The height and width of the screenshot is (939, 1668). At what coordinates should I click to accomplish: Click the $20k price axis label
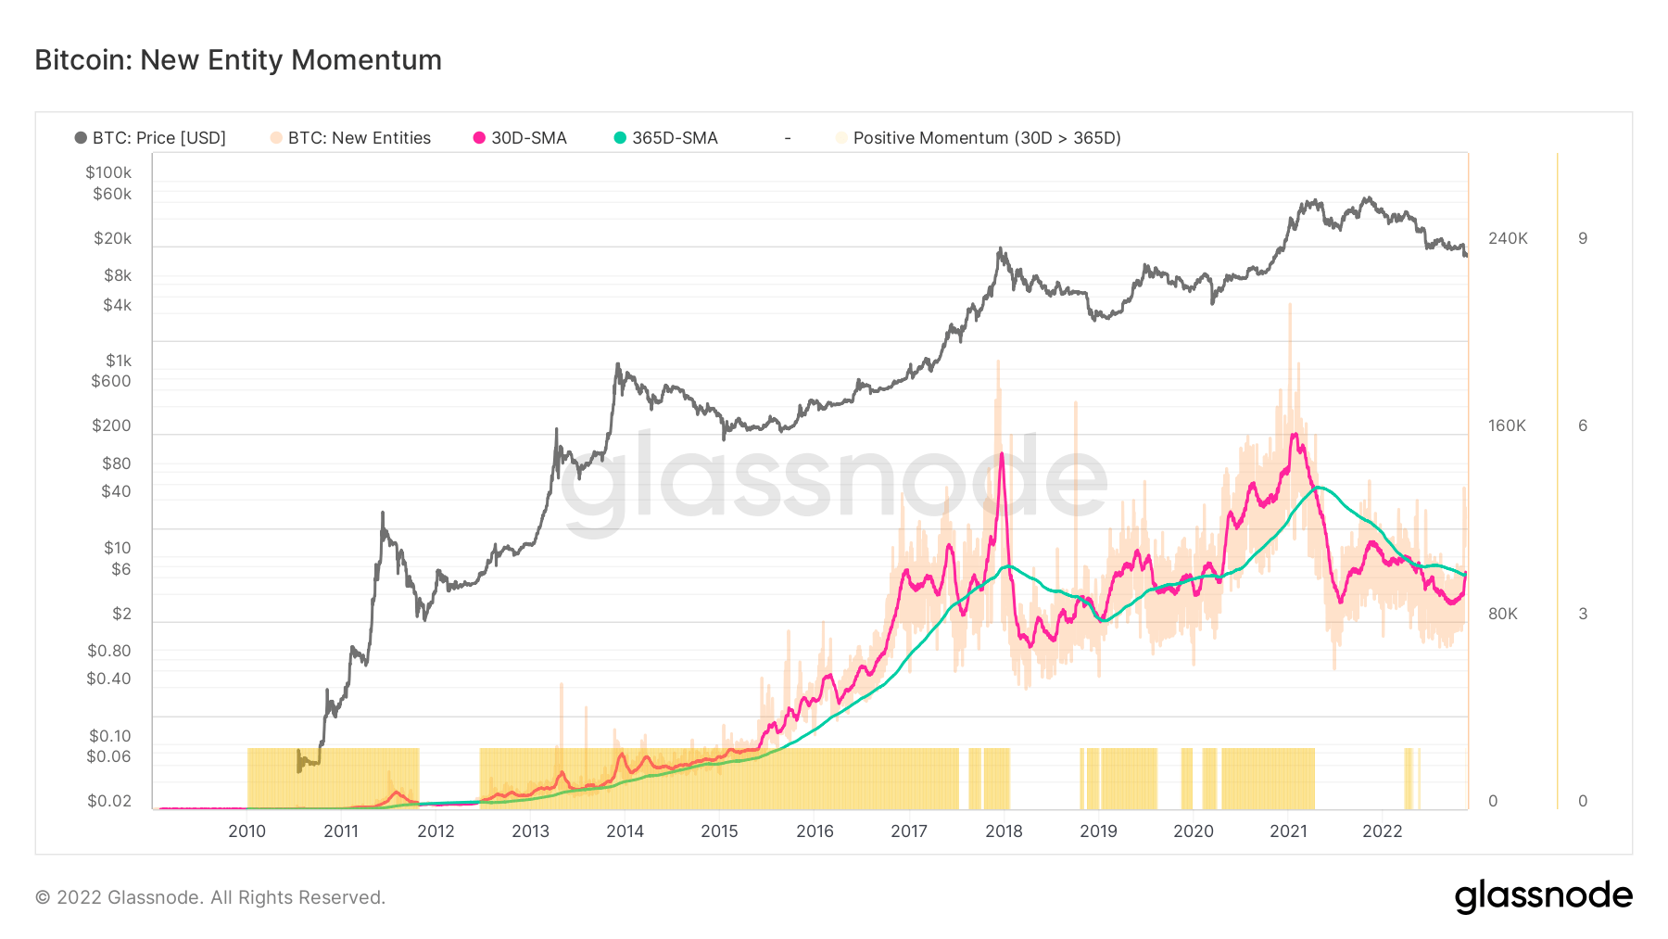[x=112, y=238]
